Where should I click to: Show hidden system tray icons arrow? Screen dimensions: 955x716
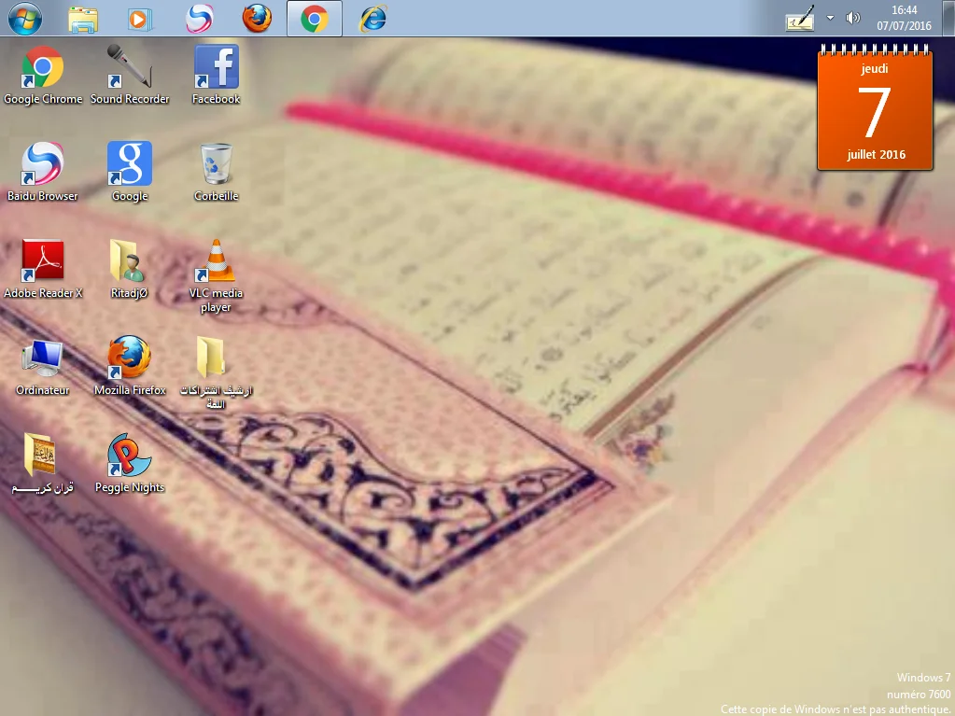[830, 18]
